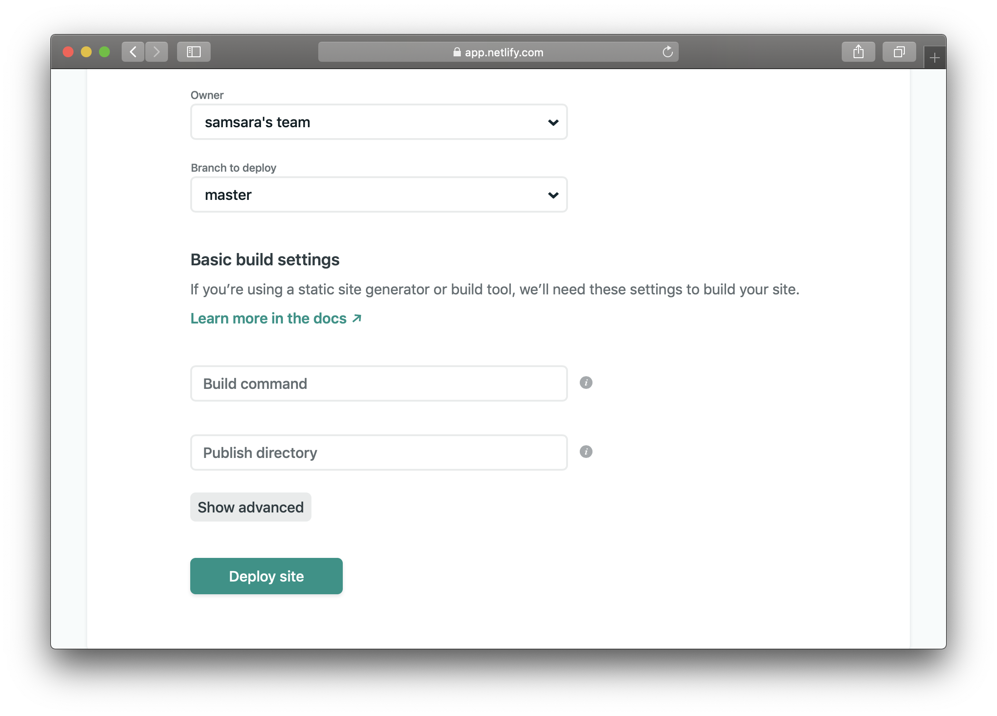Toggle the Safari sidebar icon

coord(194,52)
